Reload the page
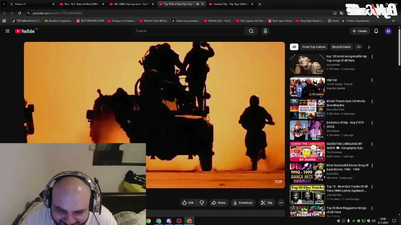 pos(19,13)
